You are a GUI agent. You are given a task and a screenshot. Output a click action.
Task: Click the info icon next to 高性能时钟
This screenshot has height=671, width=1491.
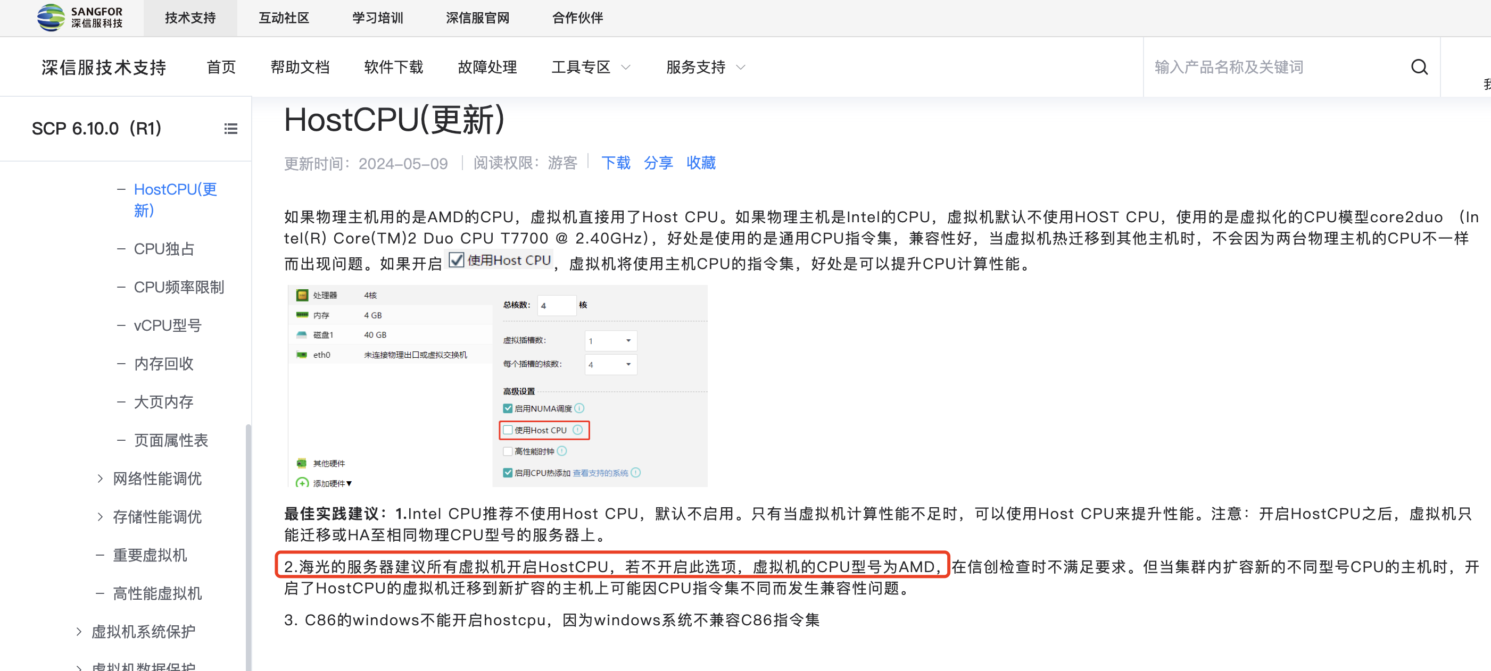point(561,451)
